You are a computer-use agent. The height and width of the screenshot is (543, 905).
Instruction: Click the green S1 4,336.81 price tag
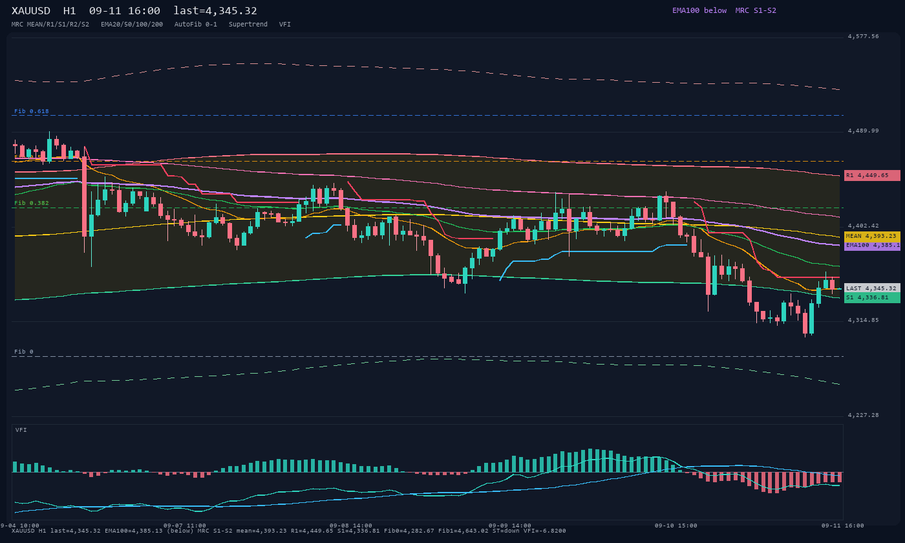(x=872, y=297)
